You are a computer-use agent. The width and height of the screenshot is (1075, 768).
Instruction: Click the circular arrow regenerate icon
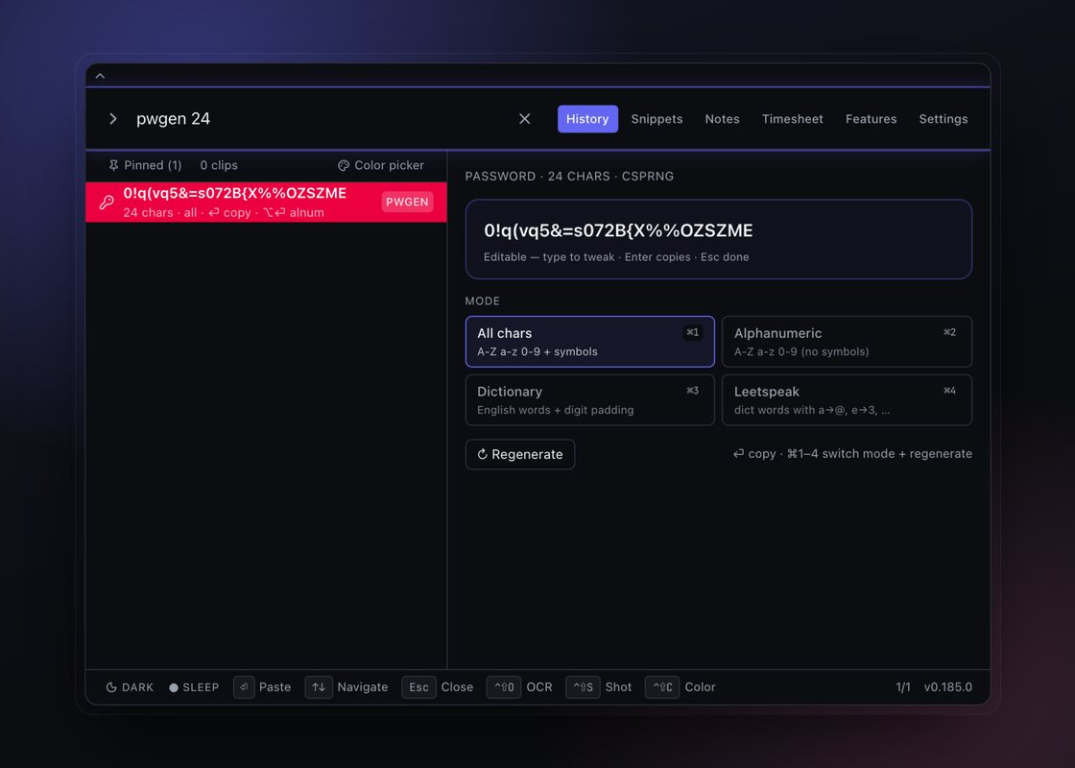point(482,454)
